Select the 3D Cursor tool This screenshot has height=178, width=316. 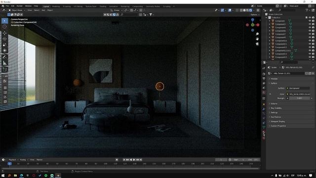click(5, 26)
